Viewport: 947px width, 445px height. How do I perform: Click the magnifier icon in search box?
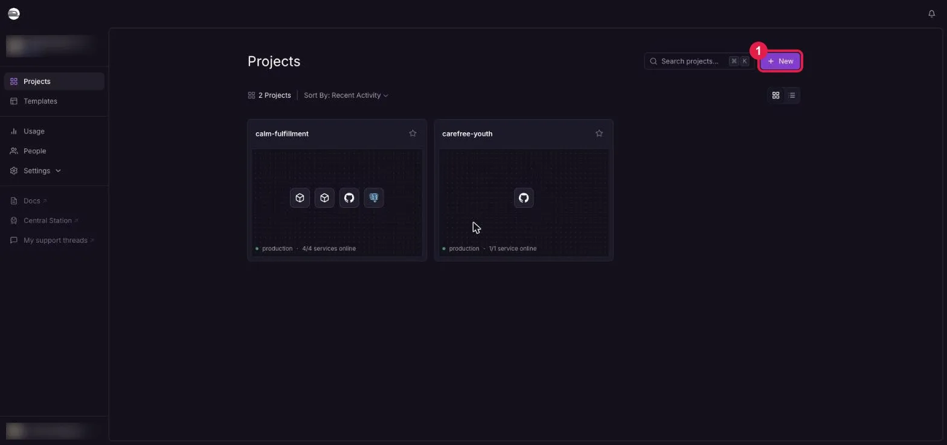click(x=653, y=61)
